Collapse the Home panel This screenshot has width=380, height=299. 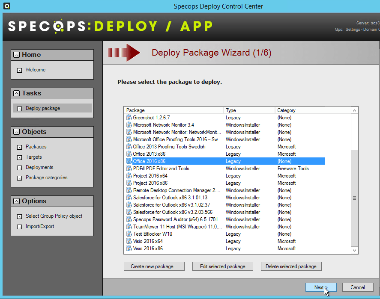16,55
